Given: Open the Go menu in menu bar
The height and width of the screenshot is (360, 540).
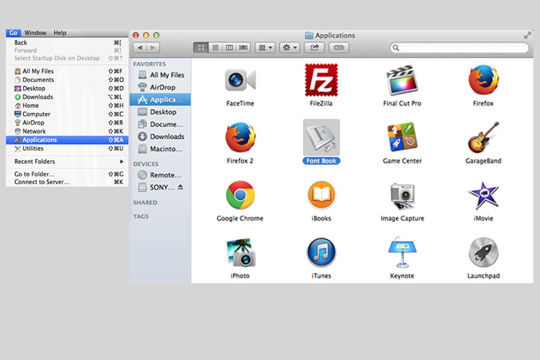Looking at the screenshot, I should point(13,33).
